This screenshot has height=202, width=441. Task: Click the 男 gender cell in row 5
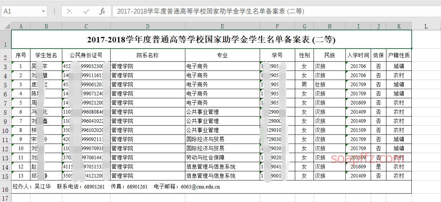click(x=304, y=85)
